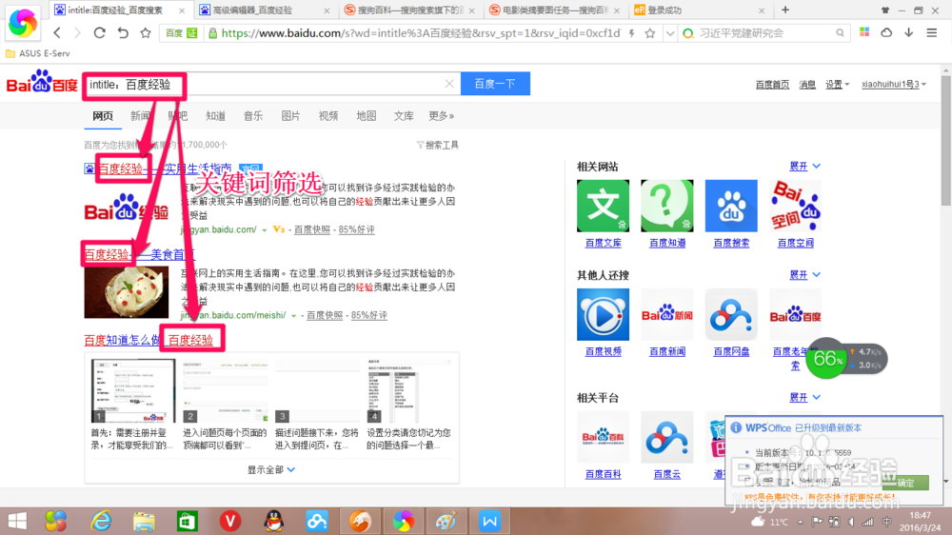The height and width of the screenshot is (535, 952).
Task: Click the favorite star inside the address bar
Action: pos(649,33)
